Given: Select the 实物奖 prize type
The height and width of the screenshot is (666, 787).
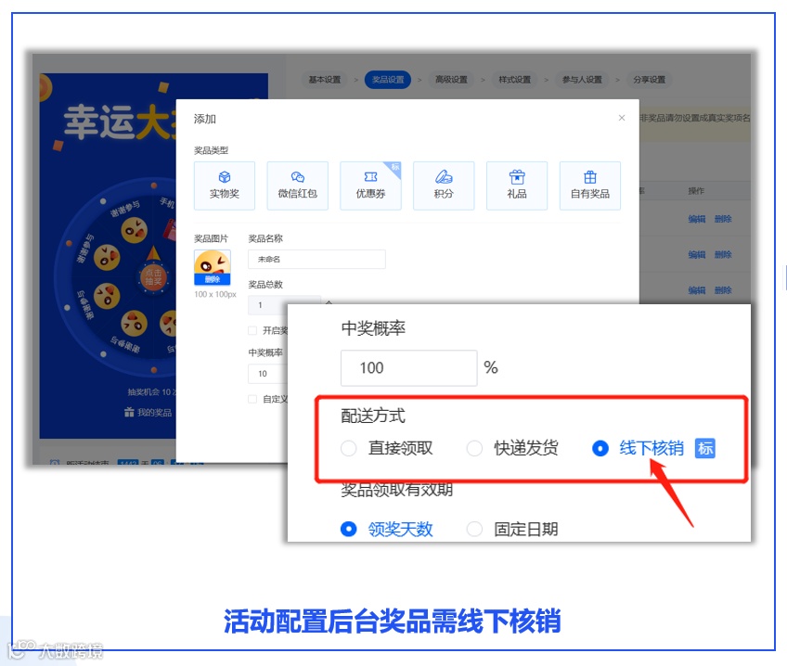Looking at the screenshot, I should 225,186.
